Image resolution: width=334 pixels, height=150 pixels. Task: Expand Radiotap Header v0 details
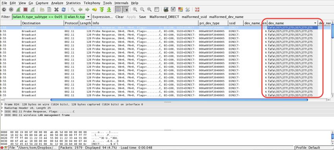2,108
